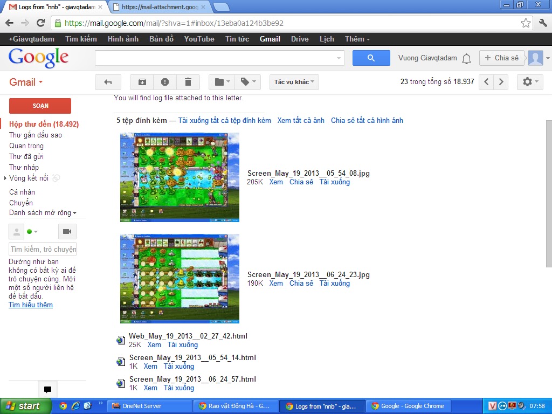Open chat status green dot dropdown
The width and height of the screenshot is (552, 414).
(32, 231)
